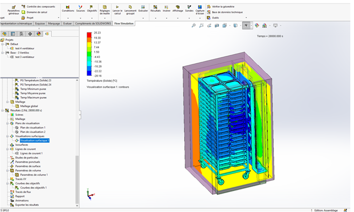Viewport: 354px width, 212px height.
Task: Select test 4 ventilateur project
Action: (x=24, y=48)
